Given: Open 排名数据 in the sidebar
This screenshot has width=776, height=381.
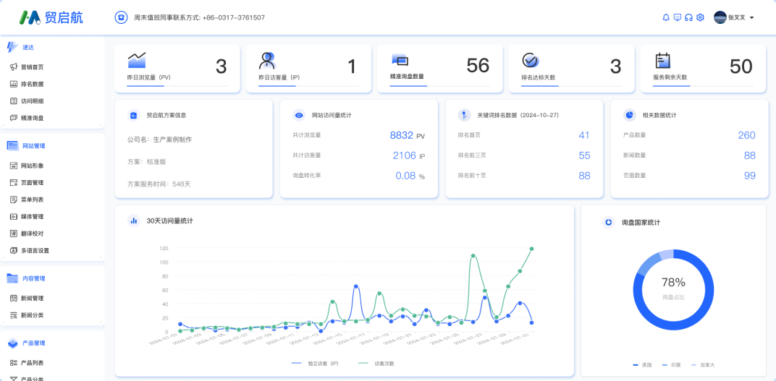Looking at the screenshot, I should click(32, 84).
